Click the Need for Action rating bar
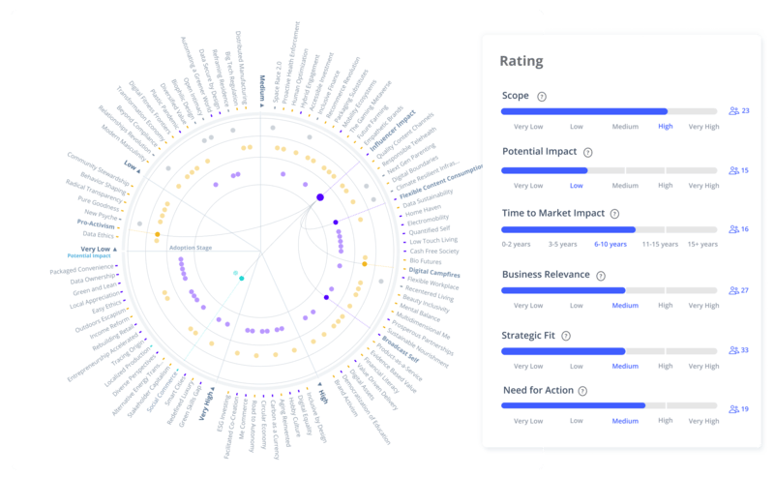Viewport: 774px width, 477px height. [610, 406]
